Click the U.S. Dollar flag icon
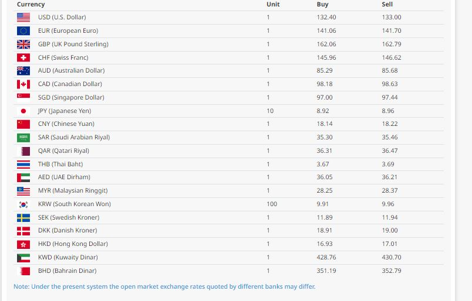 pos(23,17)
